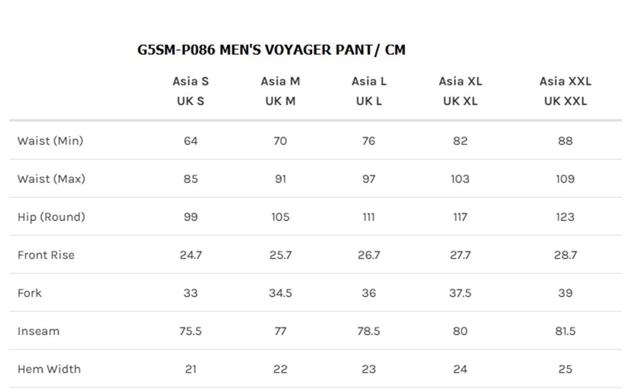Click Waist Min value 64 for Asia S
Viewport: 626px width, 392px height.
coord(191,141)
